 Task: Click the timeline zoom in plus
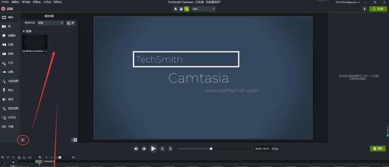[73, 157]
